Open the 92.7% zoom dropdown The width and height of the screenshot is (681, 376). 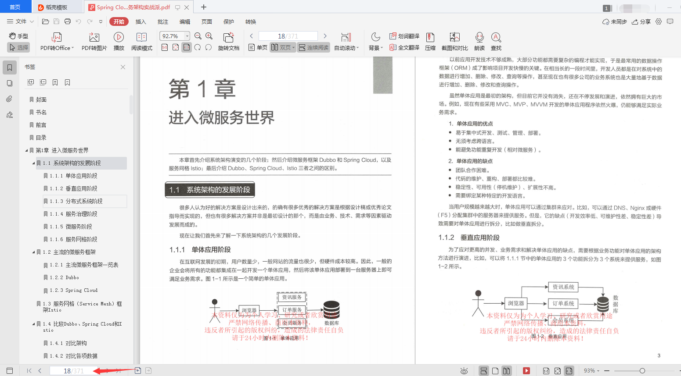pos(187,36)
